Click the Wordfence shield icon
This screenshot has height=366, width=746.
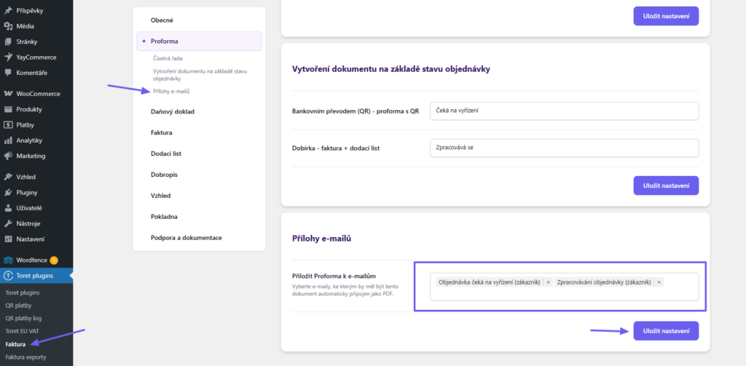pos(7,260)
